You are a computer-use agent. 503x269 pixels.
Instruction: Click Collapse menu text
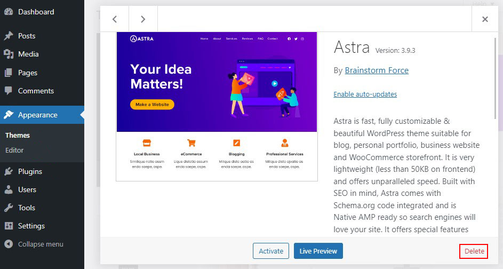41,244
